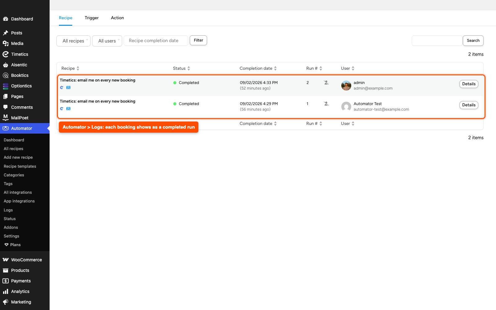Open Recipe templates submenu item
This screenshot has height=310, width=496.
point(20,166)
